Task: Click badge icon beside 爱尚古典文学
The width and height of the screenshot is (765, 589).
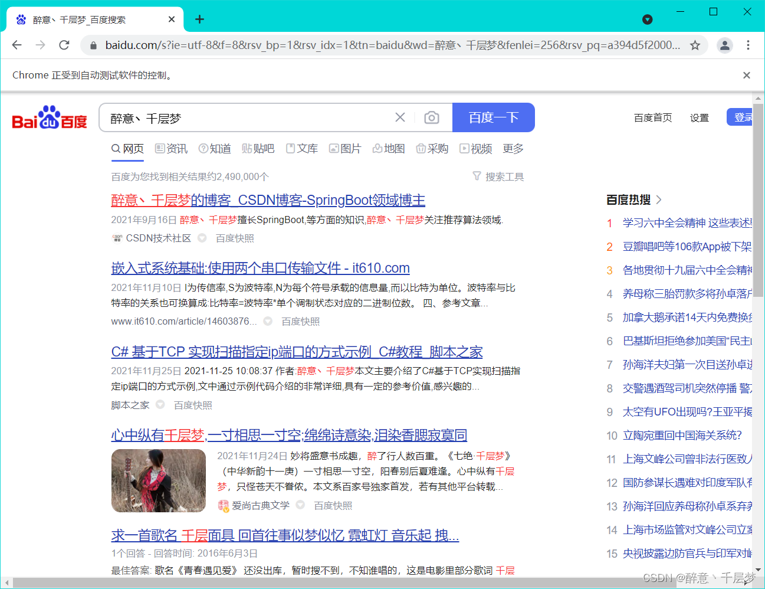Action: point(300,505)
